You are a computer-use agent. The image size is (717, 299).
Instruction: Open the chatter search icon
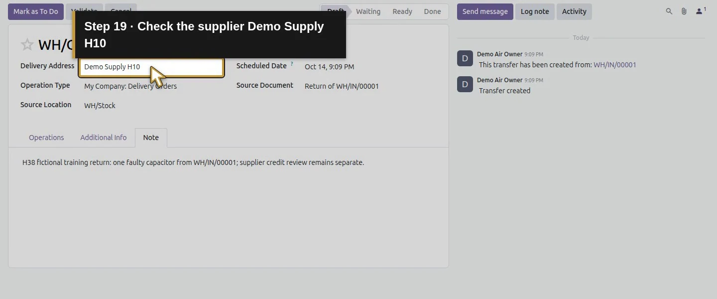669,11
